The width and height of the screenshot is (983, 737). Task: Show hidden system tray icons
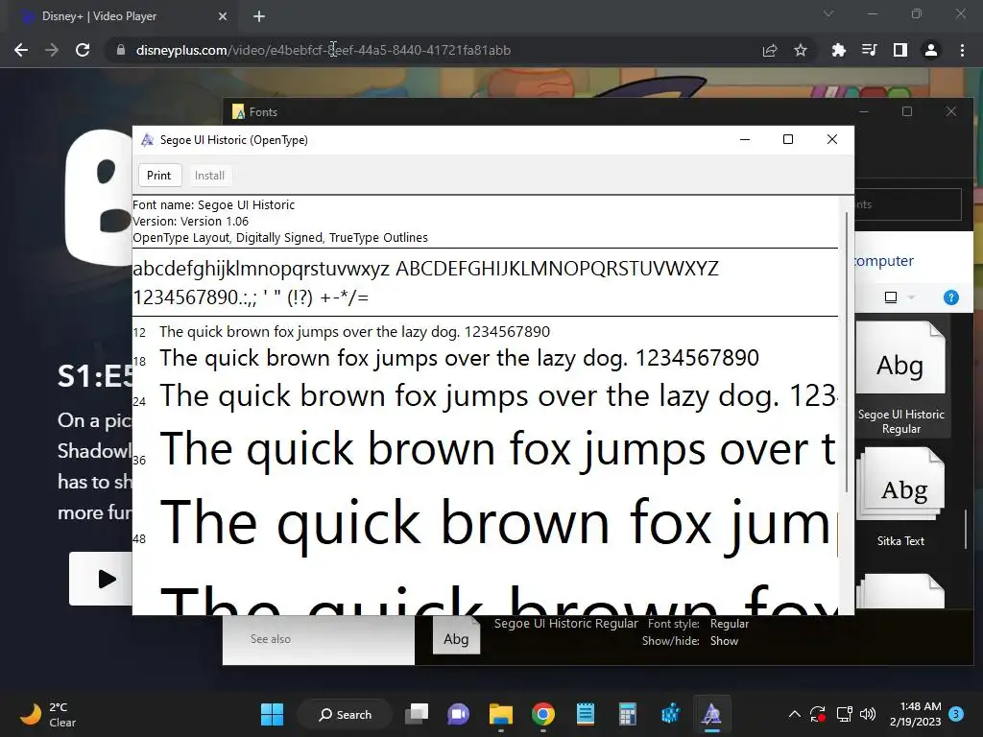coord(794,714)
